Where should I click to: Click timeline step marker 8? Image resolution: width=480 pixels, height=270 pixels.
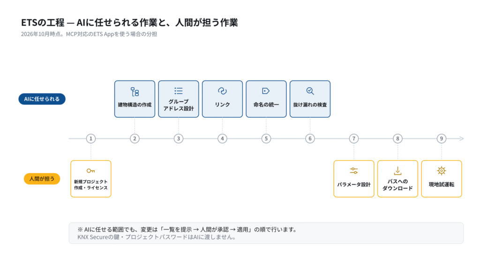pyautogui.click(x=397, y=139)
